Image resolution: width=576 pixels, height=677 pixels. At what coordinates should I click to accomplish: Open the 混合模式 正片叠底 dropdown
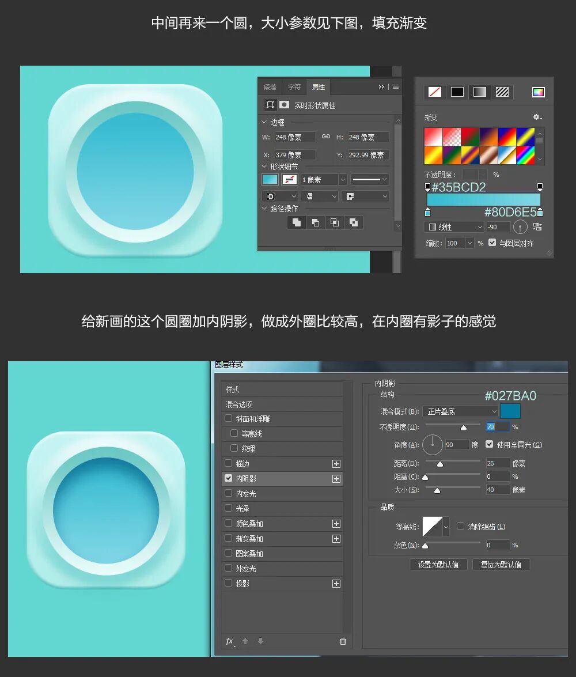pos(460,411)
